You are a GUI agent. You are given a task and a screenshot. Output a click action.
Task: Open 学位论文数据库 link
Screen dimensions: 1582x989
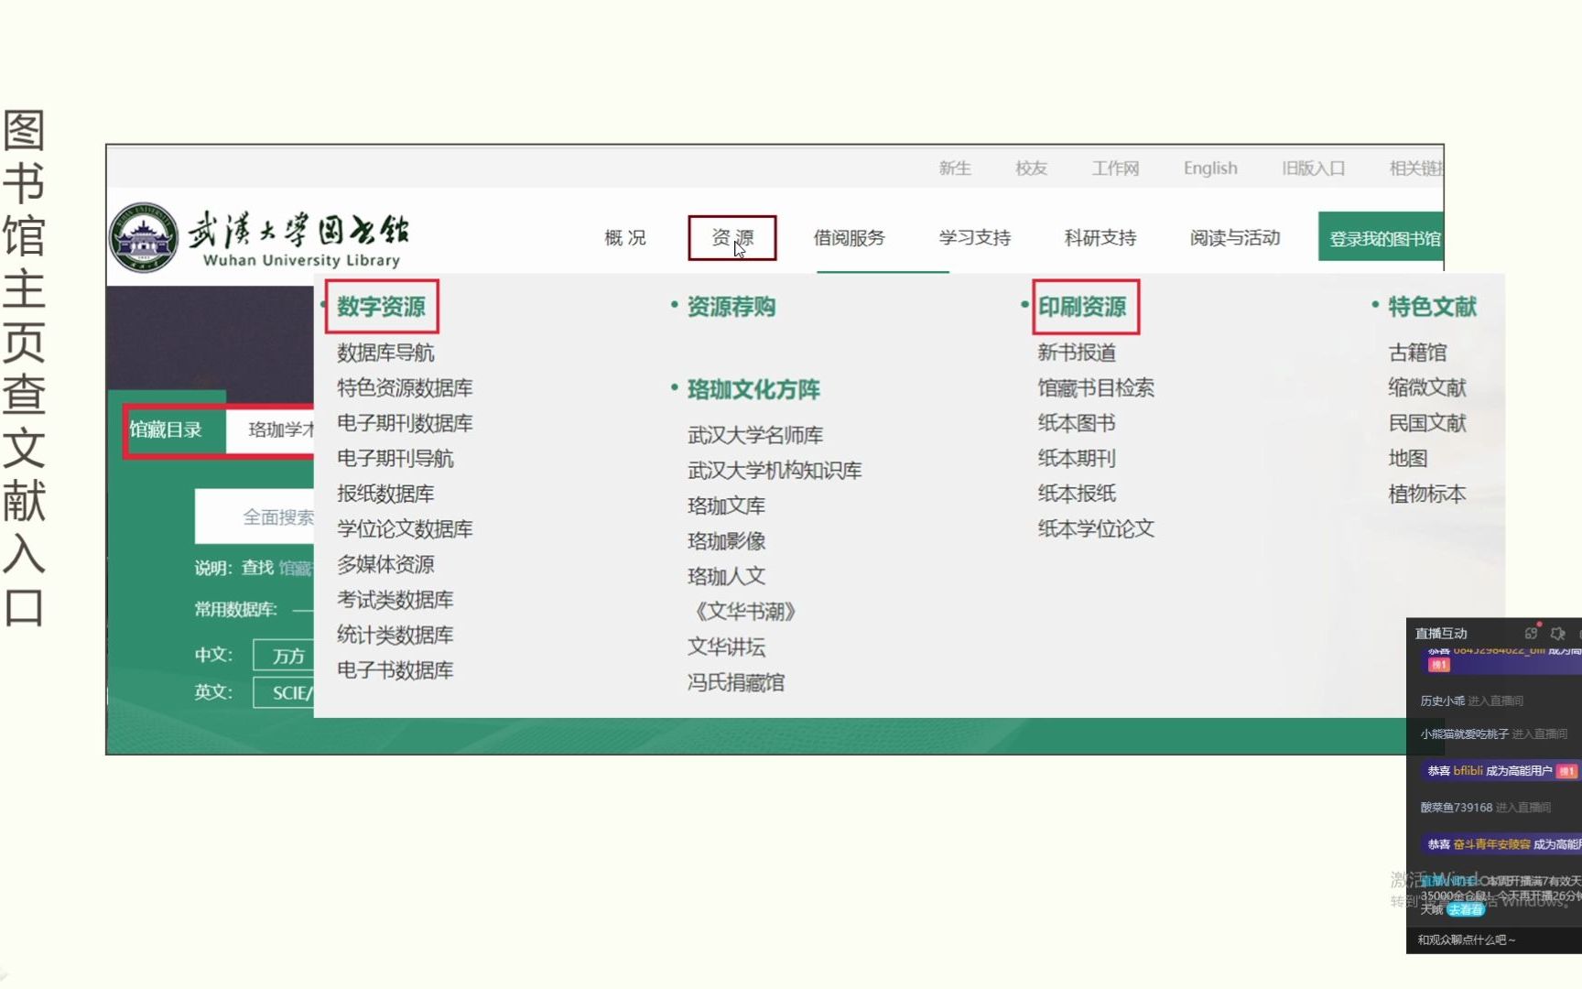405,528
